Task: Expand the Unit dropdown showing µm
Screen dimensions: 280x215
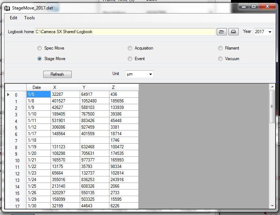Action: coord(139,74)
